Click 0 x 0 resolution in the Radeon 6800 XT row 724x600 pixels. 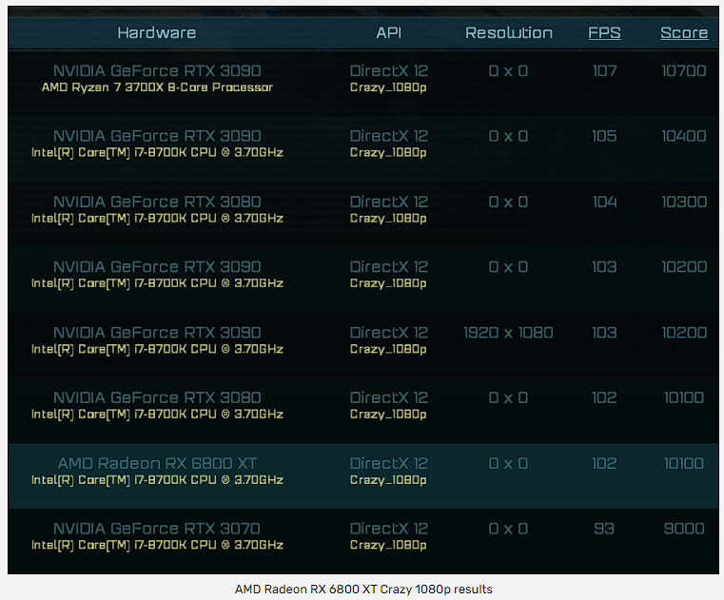pyautogui.click(x=508, y=463)
